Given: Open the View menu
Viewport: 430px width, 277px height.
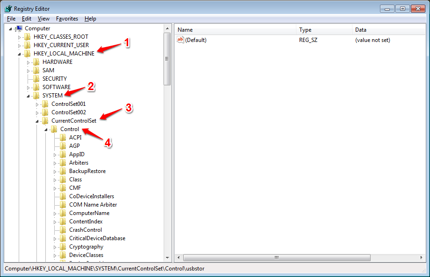Looking at the screenshot, I should click(43, 19).
